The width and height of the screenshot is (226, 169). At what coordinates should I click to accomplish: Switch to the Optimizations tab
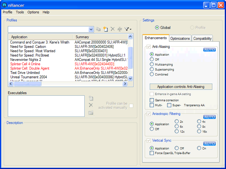[x=180, y=38]
